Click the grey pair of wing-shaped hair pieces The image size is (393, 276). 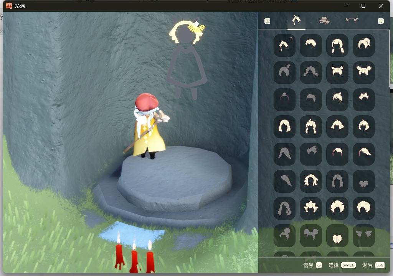pyautogui.click(x=364, y=235)
